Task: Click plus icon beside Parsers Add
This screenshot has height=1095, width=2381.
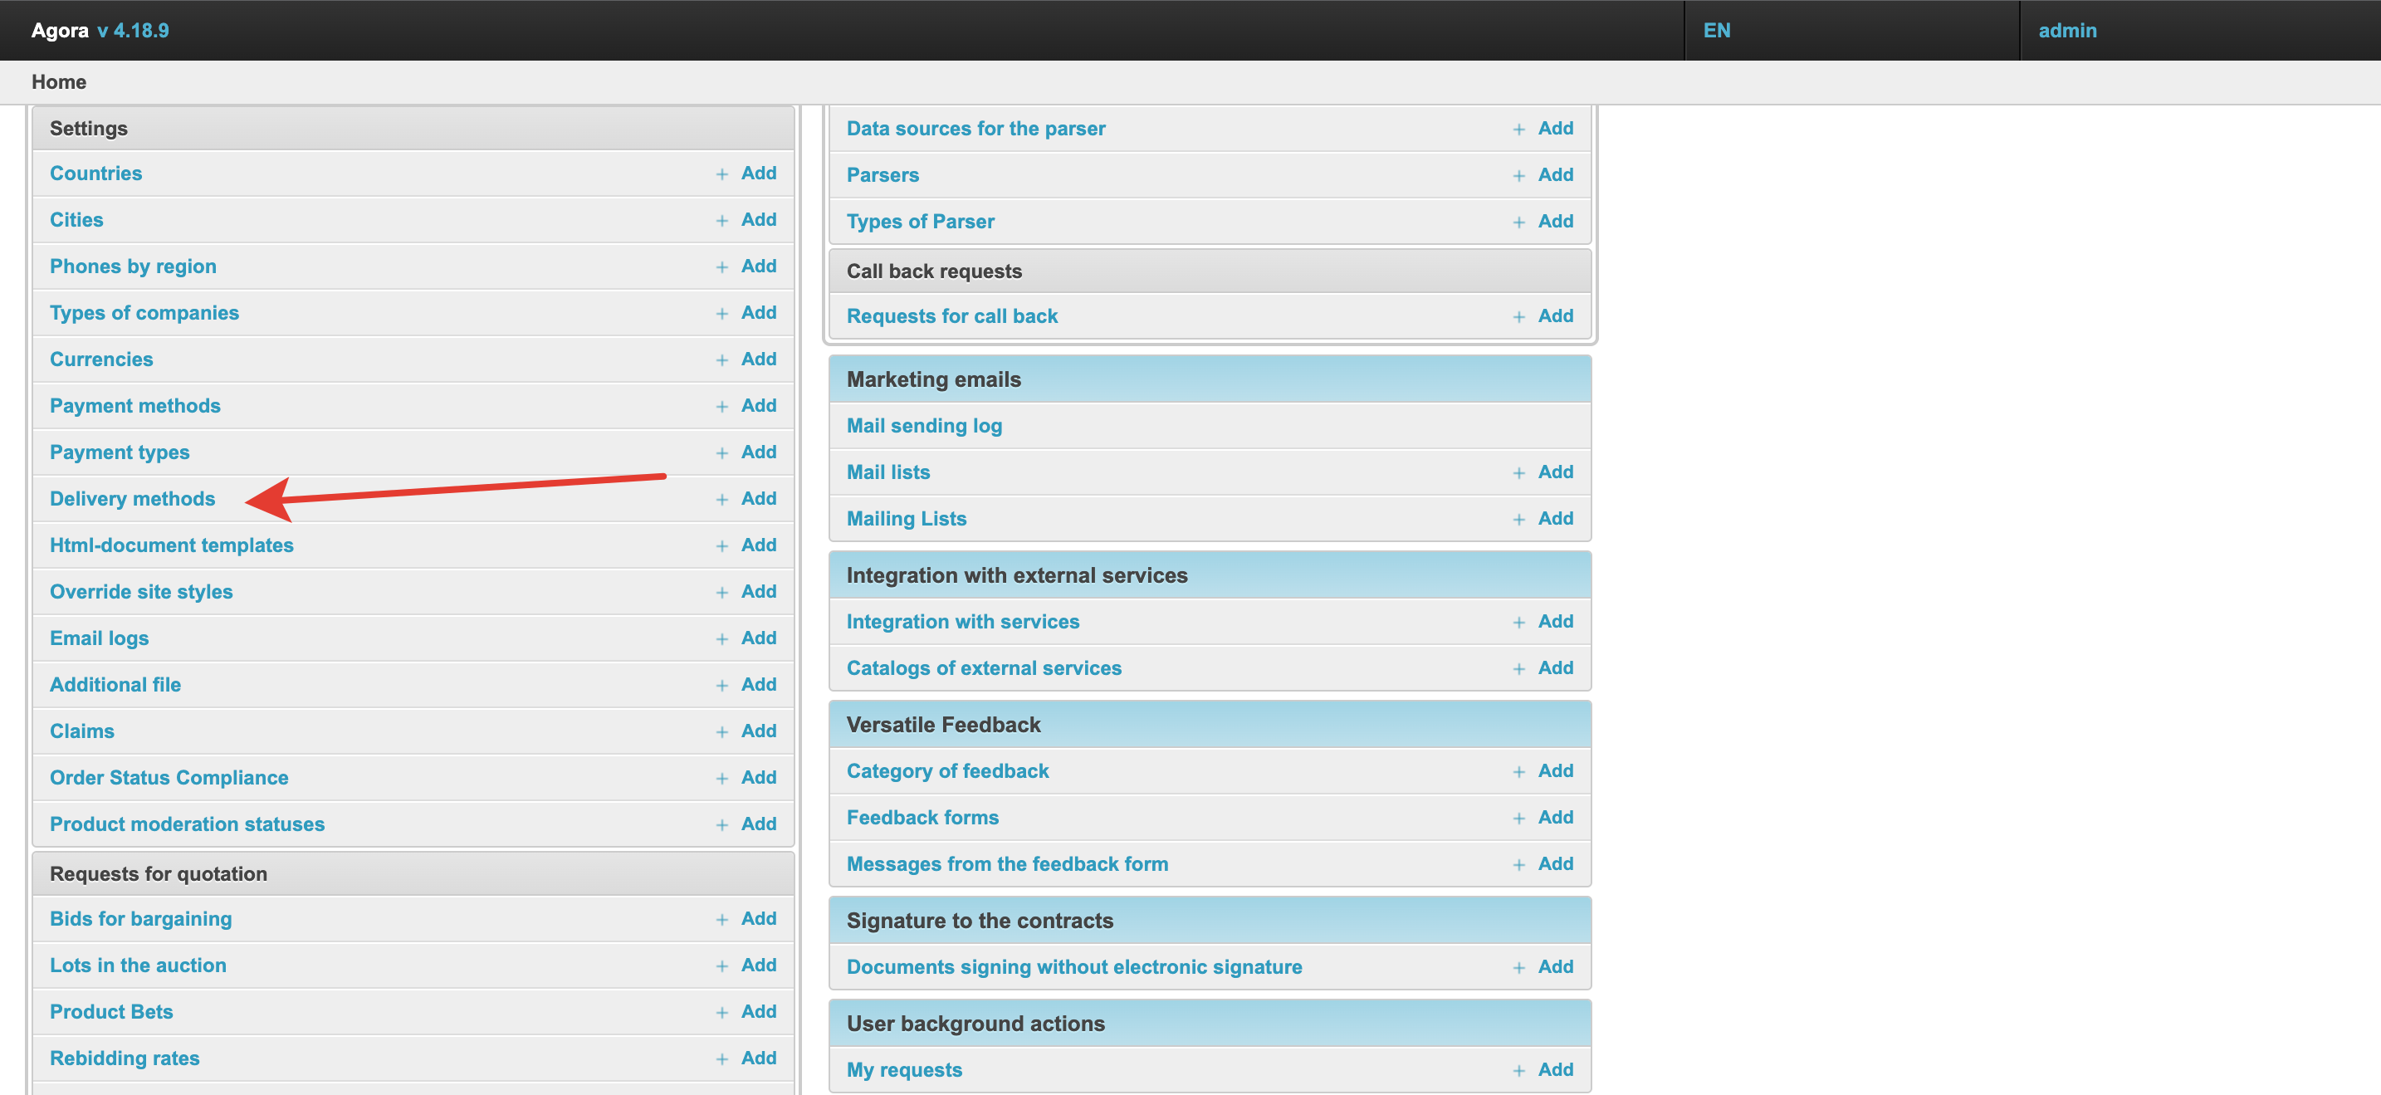Action: pyautogui.click(x=1518, y=175)
